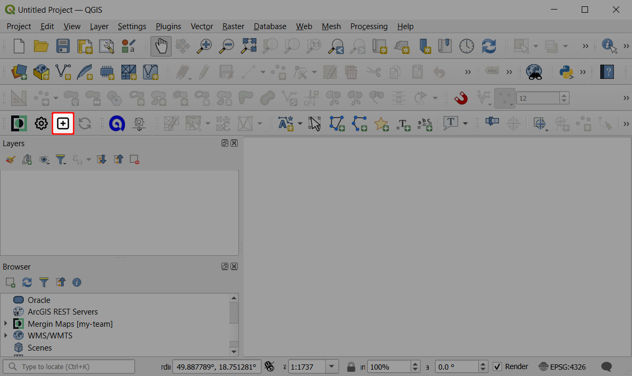Toggle the Render checkbox
The image size is (632, 376).
497,366
